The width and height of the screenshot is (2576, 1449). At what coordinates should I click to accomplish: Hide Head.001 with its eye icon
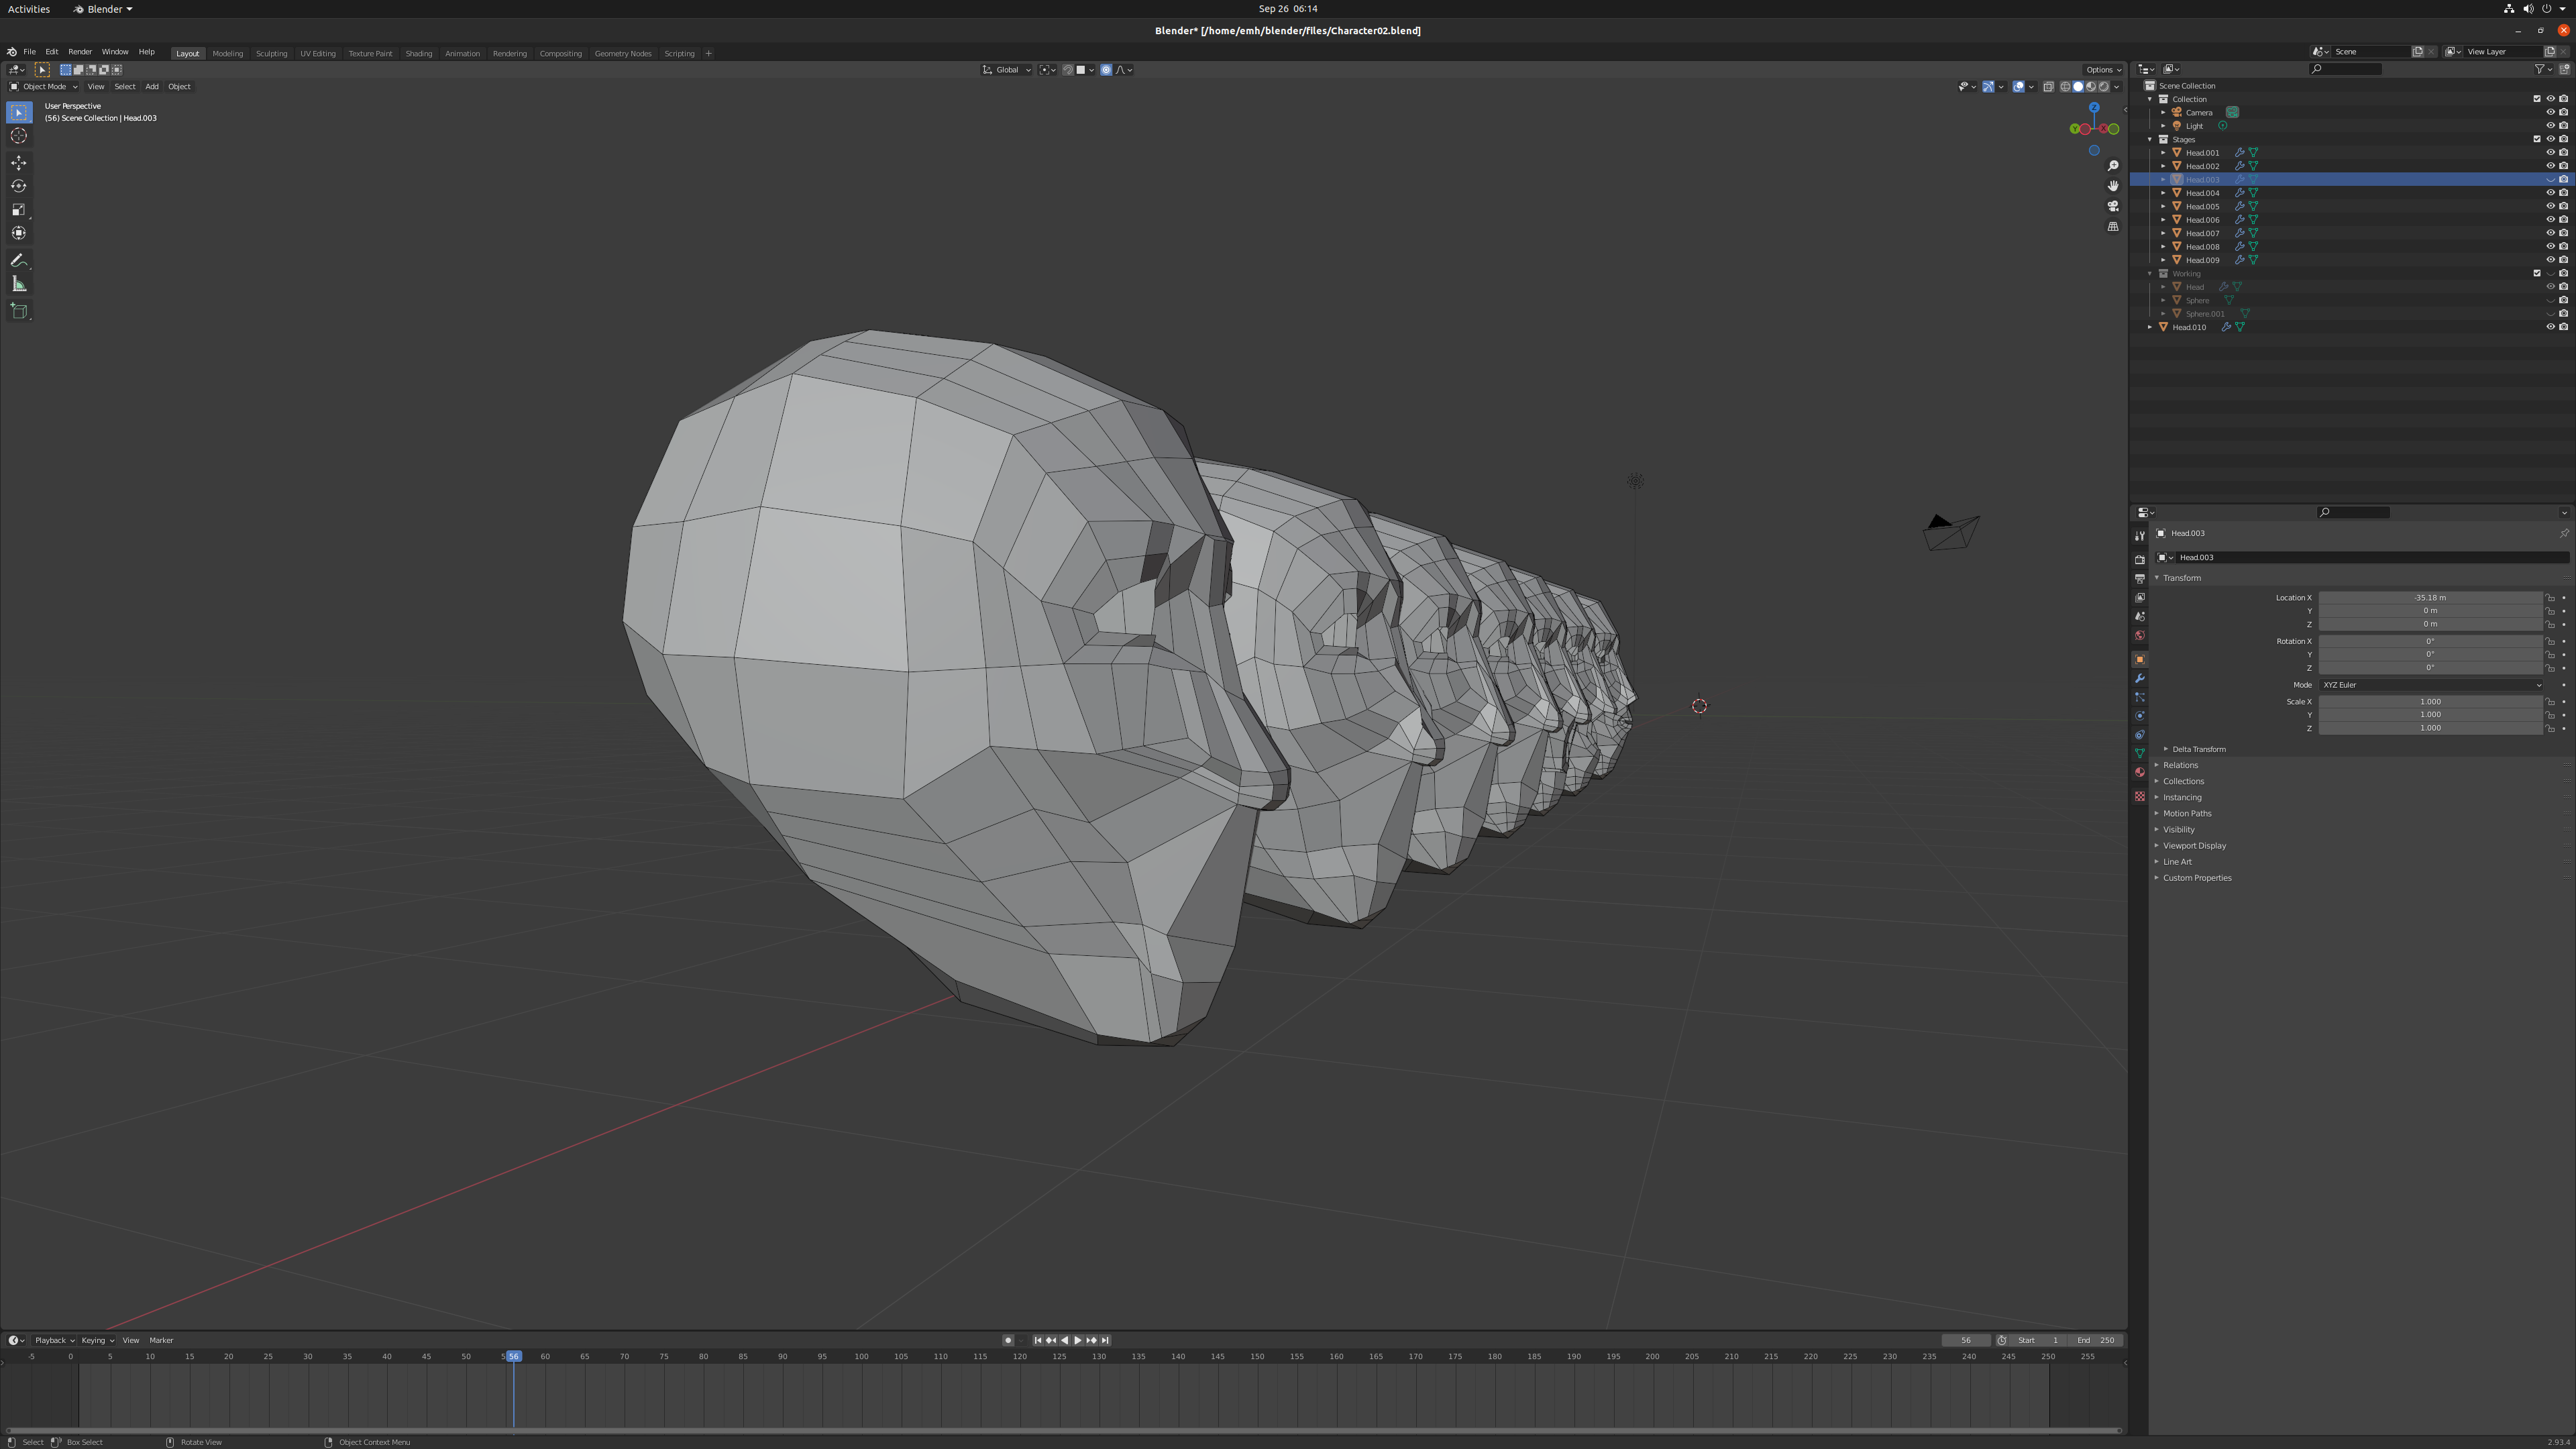click(2550, 153)
